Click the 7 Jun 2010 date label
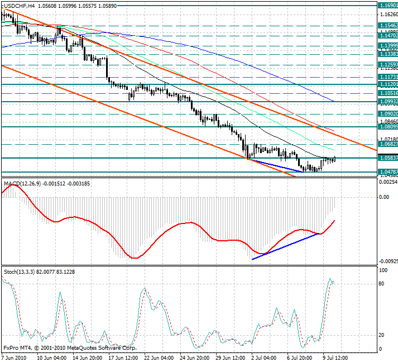This screenshot has height=362, width=398. point(16,358)
